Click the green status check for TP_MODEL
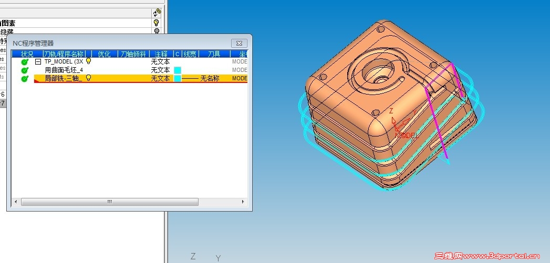550x263 pixels. [x=25, y=62]
